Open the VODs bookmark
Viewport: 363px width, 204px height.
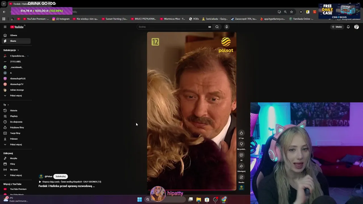(x=194, y=19)
